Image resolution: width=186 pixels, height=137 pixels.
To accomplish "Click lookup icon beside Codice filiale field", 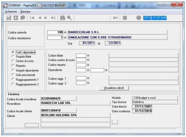I will tap(88, 55).
